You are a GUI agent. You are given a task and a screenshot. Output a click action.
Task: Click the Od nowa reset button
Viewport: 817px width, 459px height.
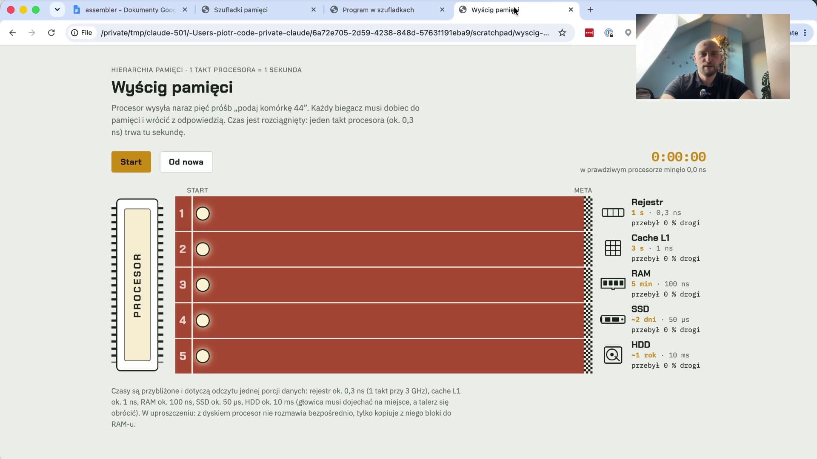[186, 162]
